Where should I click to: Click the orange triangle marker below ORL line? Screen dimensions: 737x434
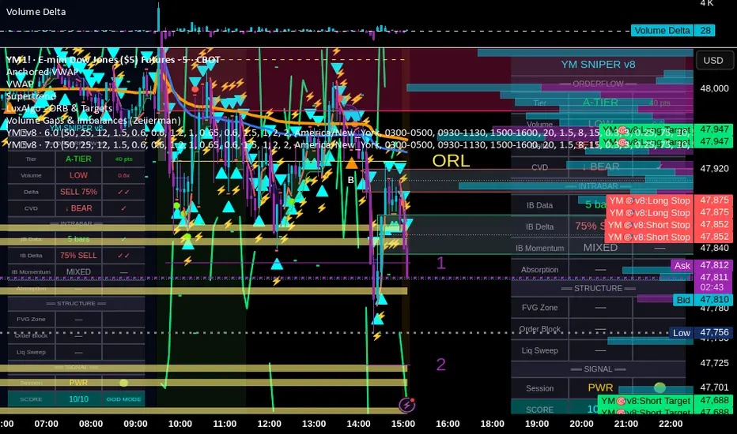point(352,164)
